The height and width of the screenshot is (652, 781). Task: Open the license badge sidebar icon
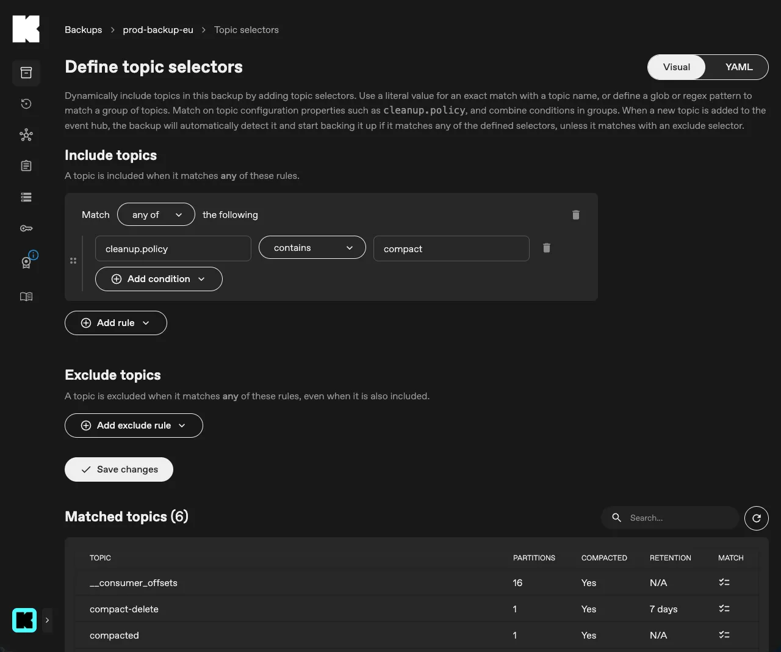click(x=26, y=263)
